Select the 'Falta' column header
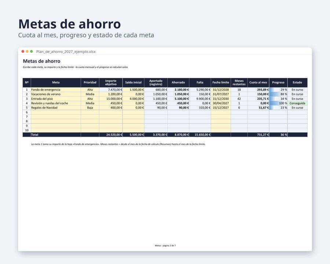The width and height of the screenshot is (330, 264). pos(200,82)
